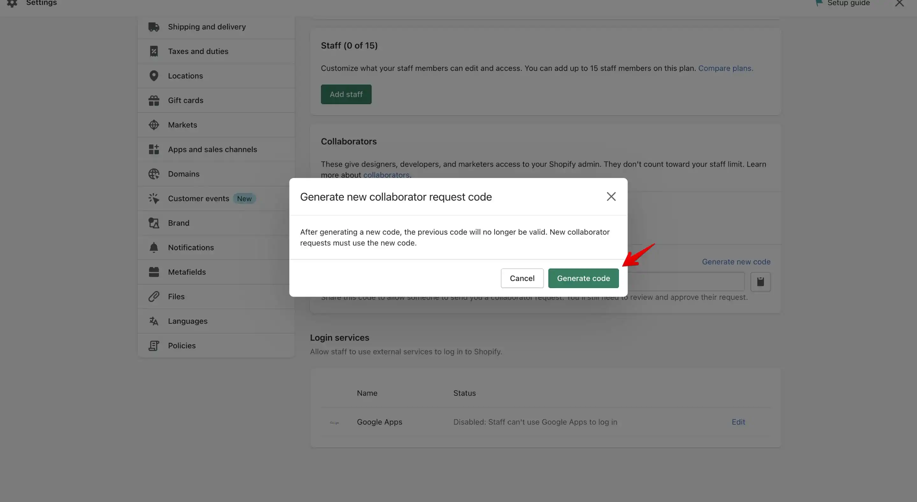This screenshot has height=502, width=917.
Task: Open Gift cards settings
Action: (x=216, y=100)
